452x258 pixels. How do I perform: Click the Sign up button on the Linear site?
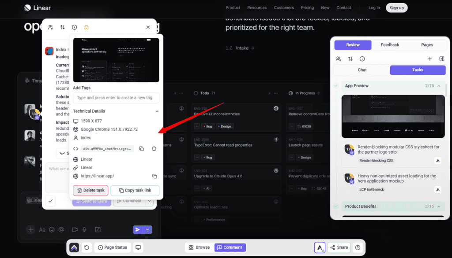click(397, 8)
